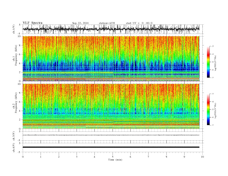
Task: Select the ch.2 "Frequency (kHz)" axis label
Action: 16,103
